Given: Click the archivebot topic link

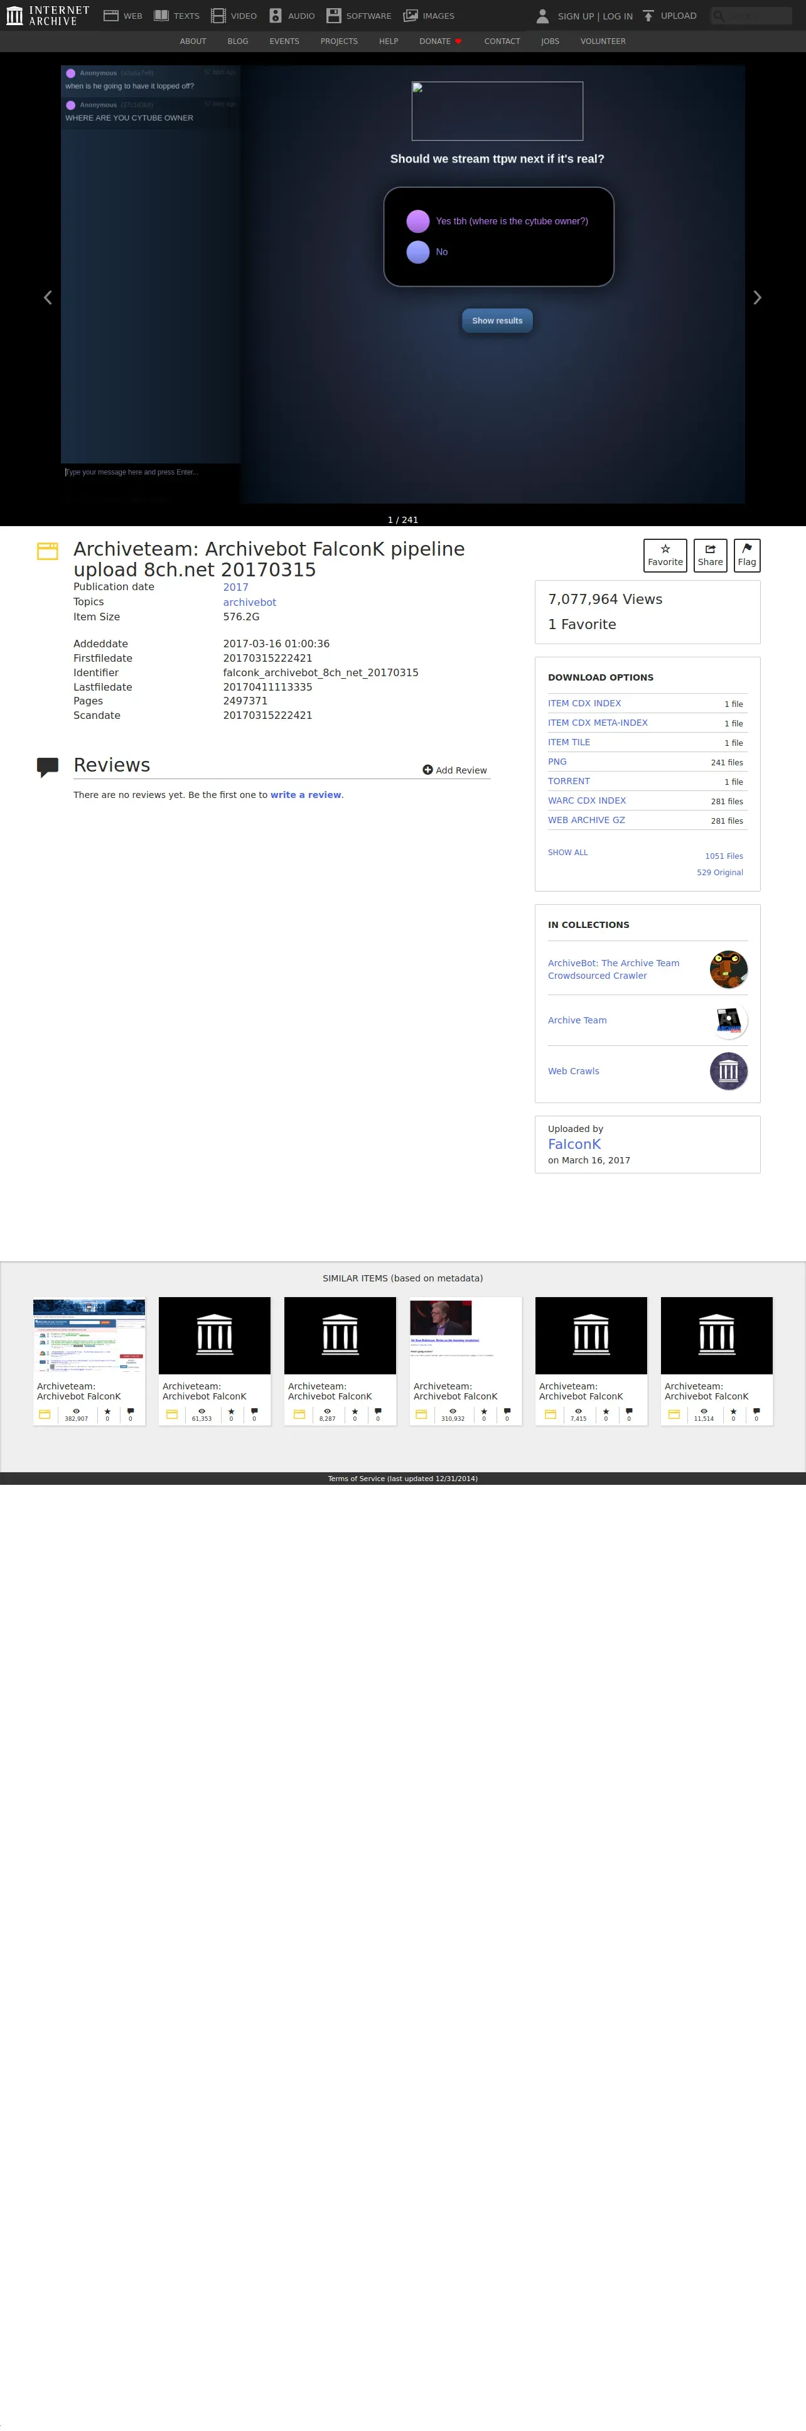Looking at the screenshot, I should click(x=250, y=602).
